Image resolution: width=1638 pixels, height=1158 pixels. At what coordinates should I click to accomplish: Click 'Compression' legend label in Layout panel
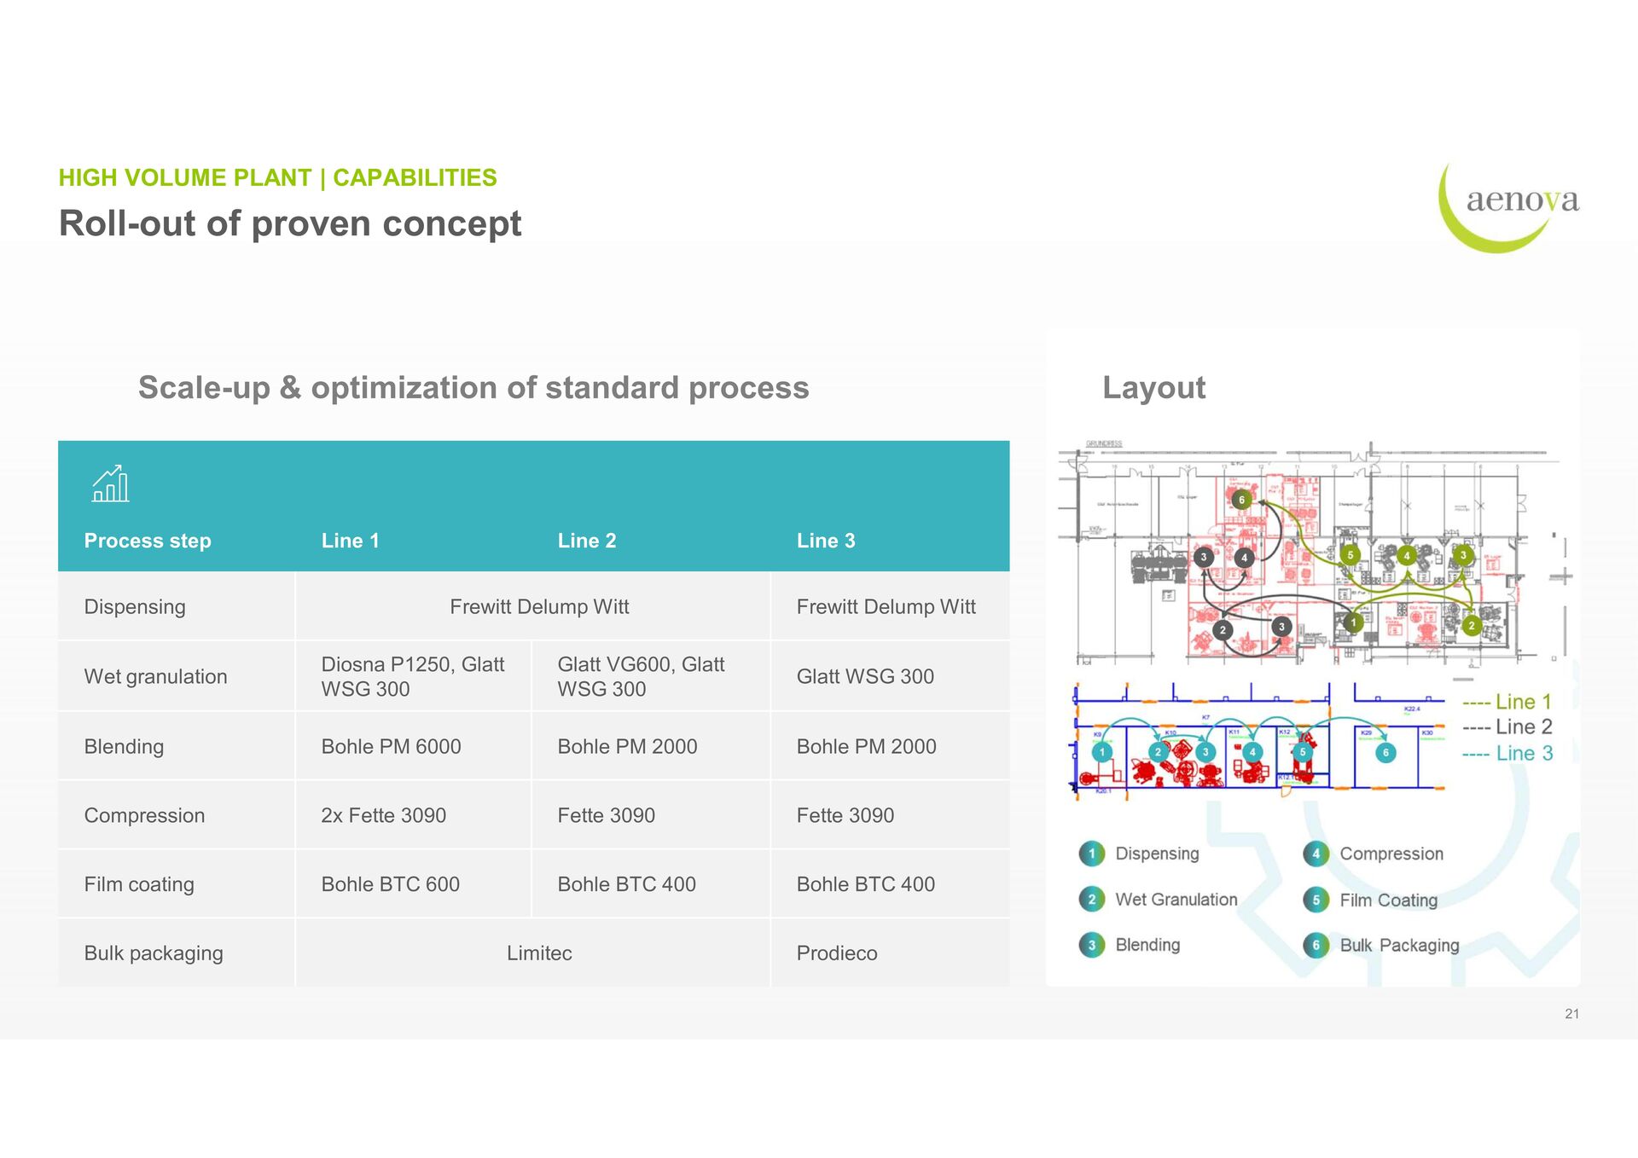pyautogui.click(x=1391, y=854)
